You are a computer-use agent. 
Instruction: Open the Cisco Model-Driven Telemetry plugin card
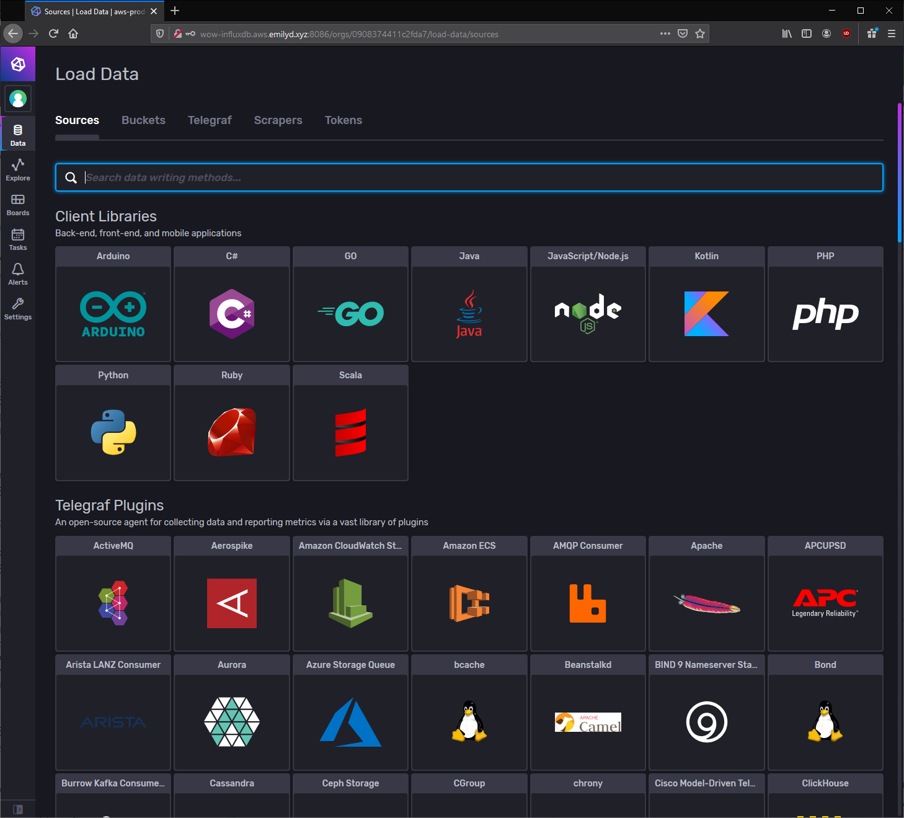coord(707,795)
